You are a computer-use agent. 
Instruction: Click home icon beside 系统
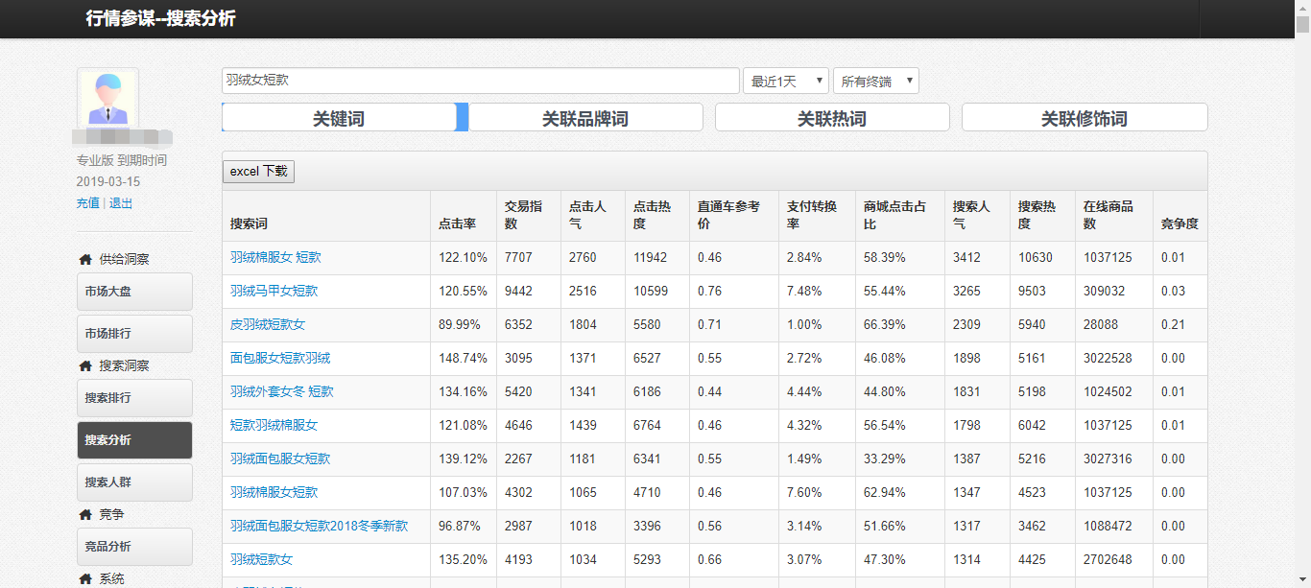coord(85,578)
